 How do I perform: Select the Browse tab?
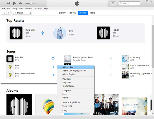pos(83,13)
